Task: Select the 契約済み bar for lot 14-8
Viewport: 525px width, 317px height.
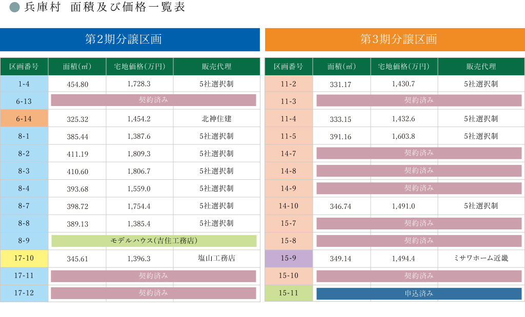Action: (419, 171)
